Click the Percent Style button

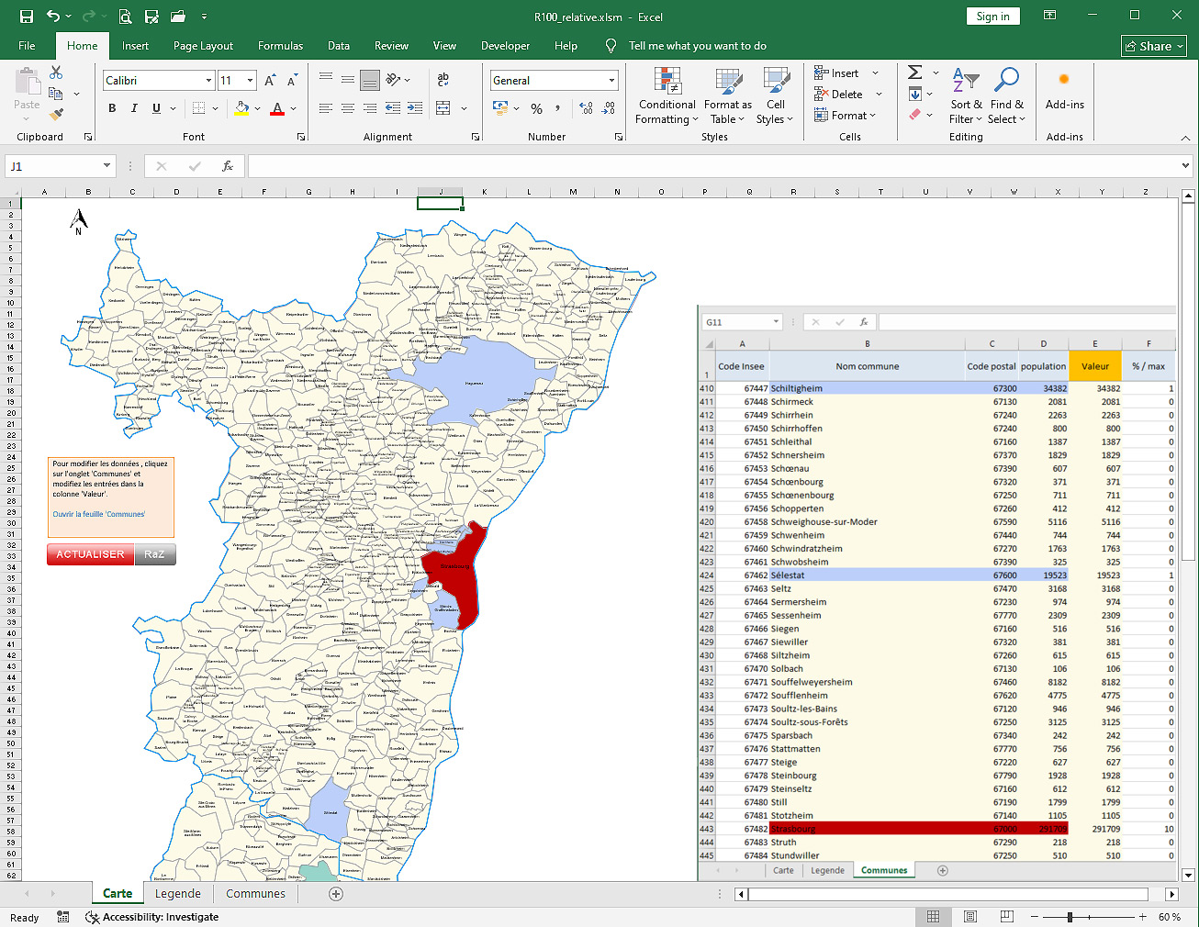[x=536, y=108]
